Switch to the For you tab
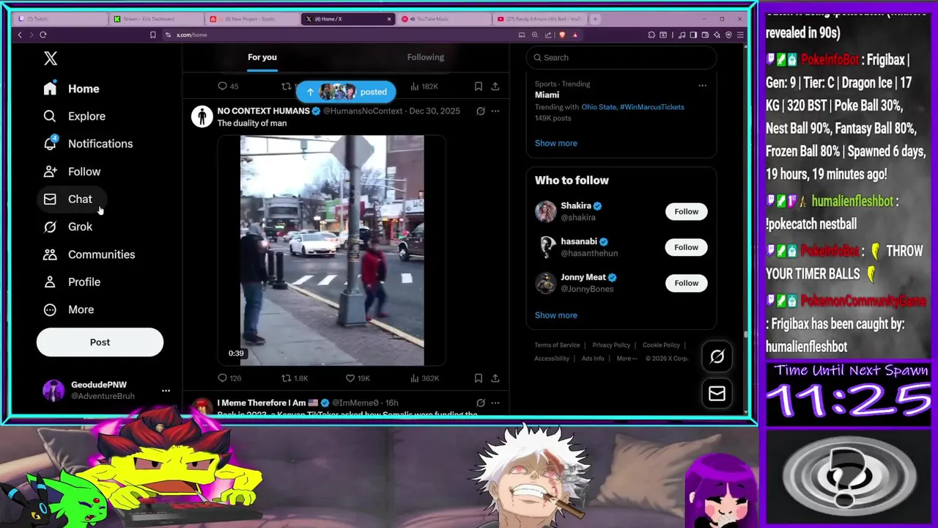Screen dimensions: 938x528 click(262, 57)
